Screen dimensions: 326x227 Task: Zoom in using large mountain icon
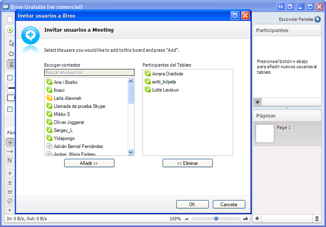pos(245,218)
